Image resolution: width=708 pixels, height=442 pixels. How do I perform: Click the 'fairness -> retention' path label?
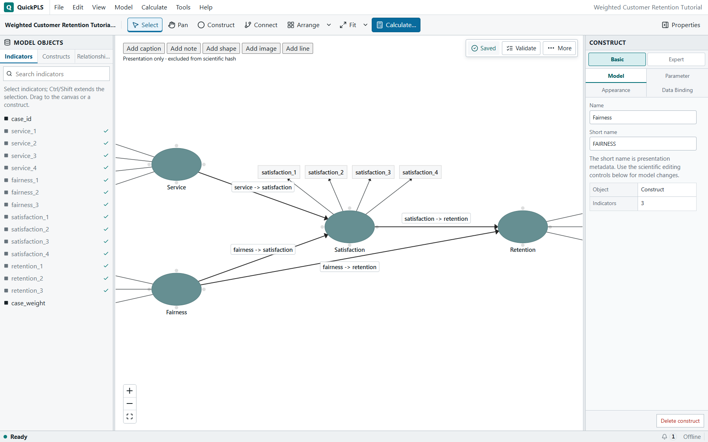350,267
